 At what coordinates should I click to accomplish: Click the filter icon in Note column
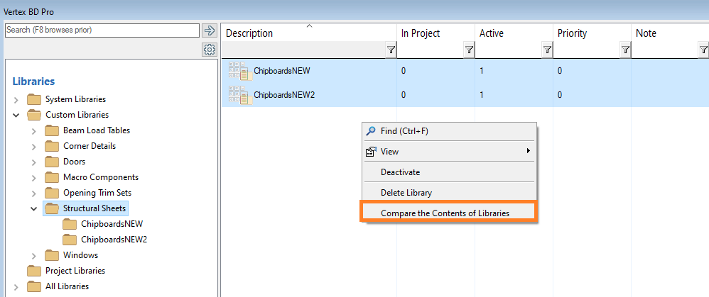coord(703,50)
